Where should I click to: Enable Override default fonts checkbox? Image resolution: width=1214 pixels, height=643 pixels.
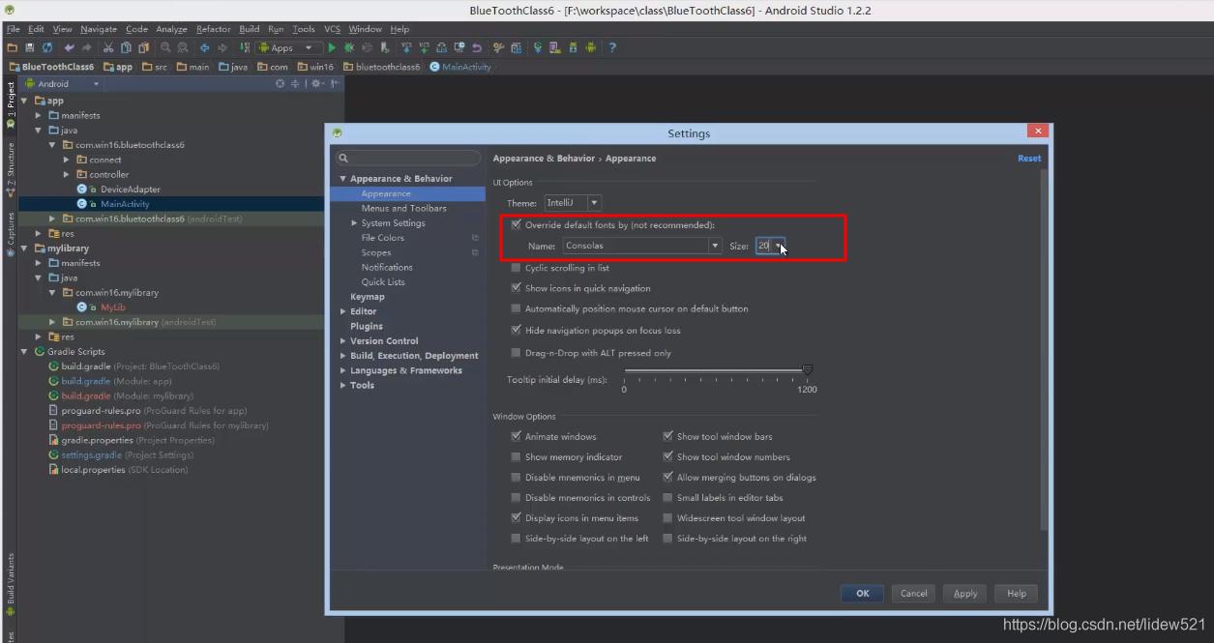[517, 224]
